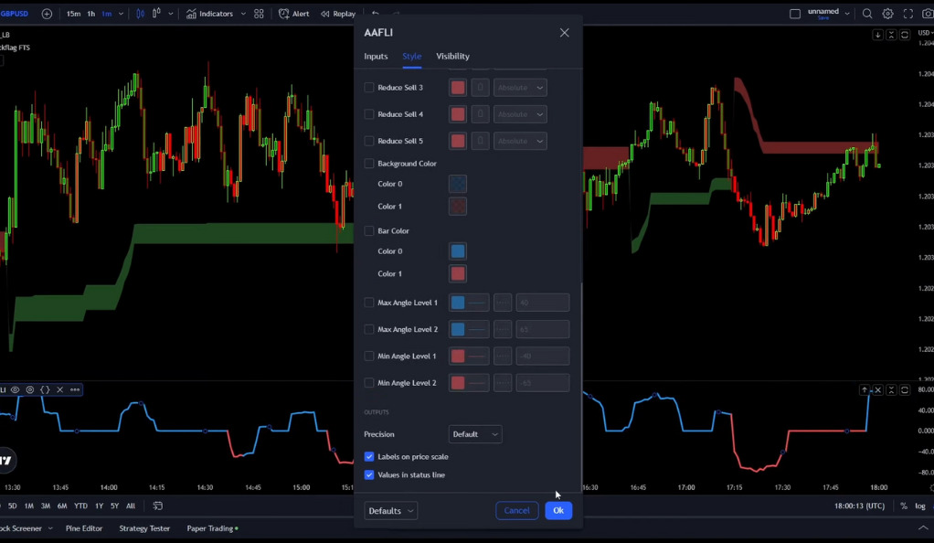
Task: Enable the Background Color checkbox
Action: 368,164
